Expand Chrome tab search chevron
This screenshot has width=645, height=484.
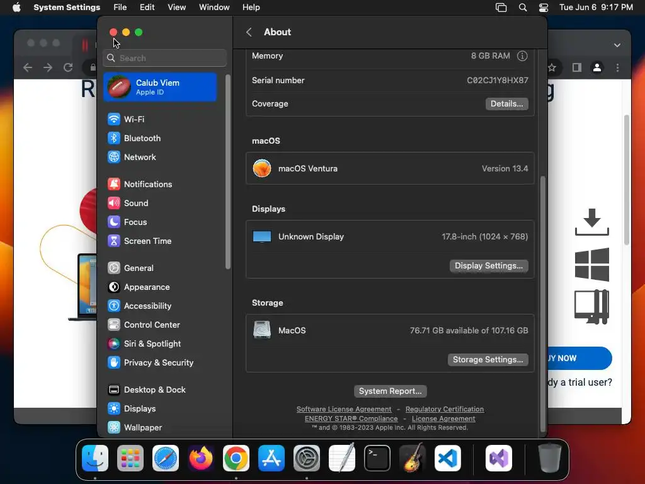pyautogui.click(x=617, y=45)
